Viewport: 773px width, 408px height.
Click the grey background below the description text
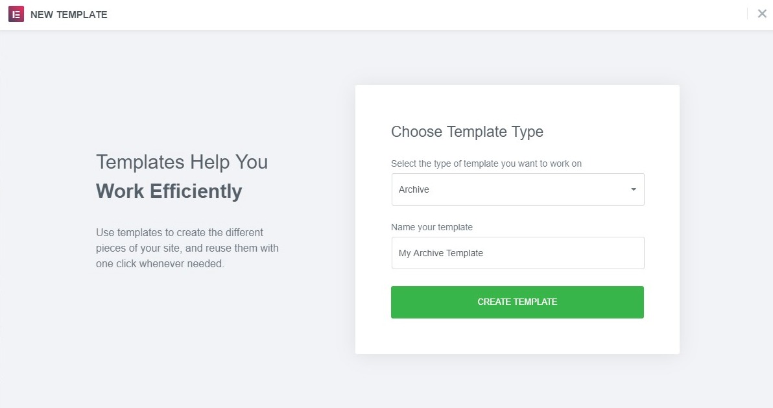pyautogui.click(x=187, y=324)
